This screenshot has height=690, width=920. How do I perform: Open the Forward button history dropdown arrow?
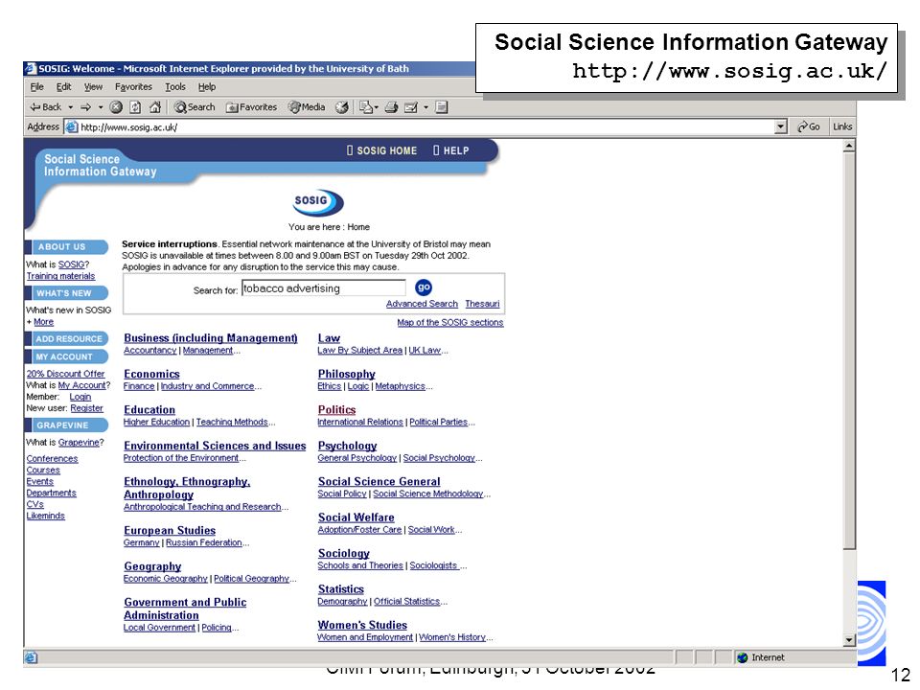(x=101, y=106)
